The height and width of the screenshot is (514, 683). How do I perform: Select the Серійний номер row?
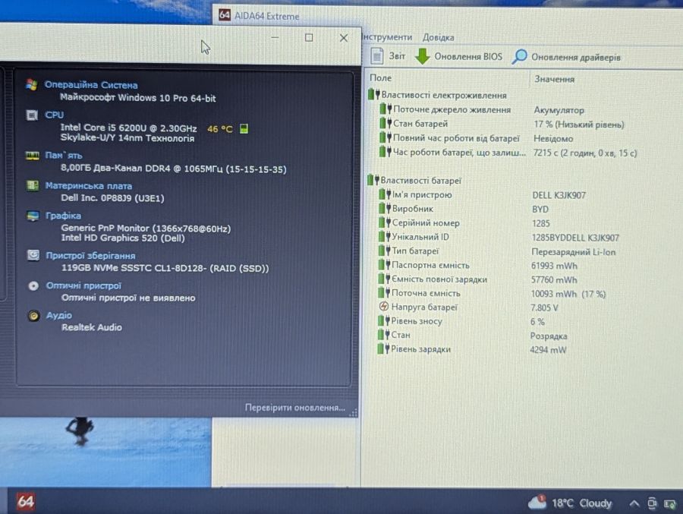point(464,222)
